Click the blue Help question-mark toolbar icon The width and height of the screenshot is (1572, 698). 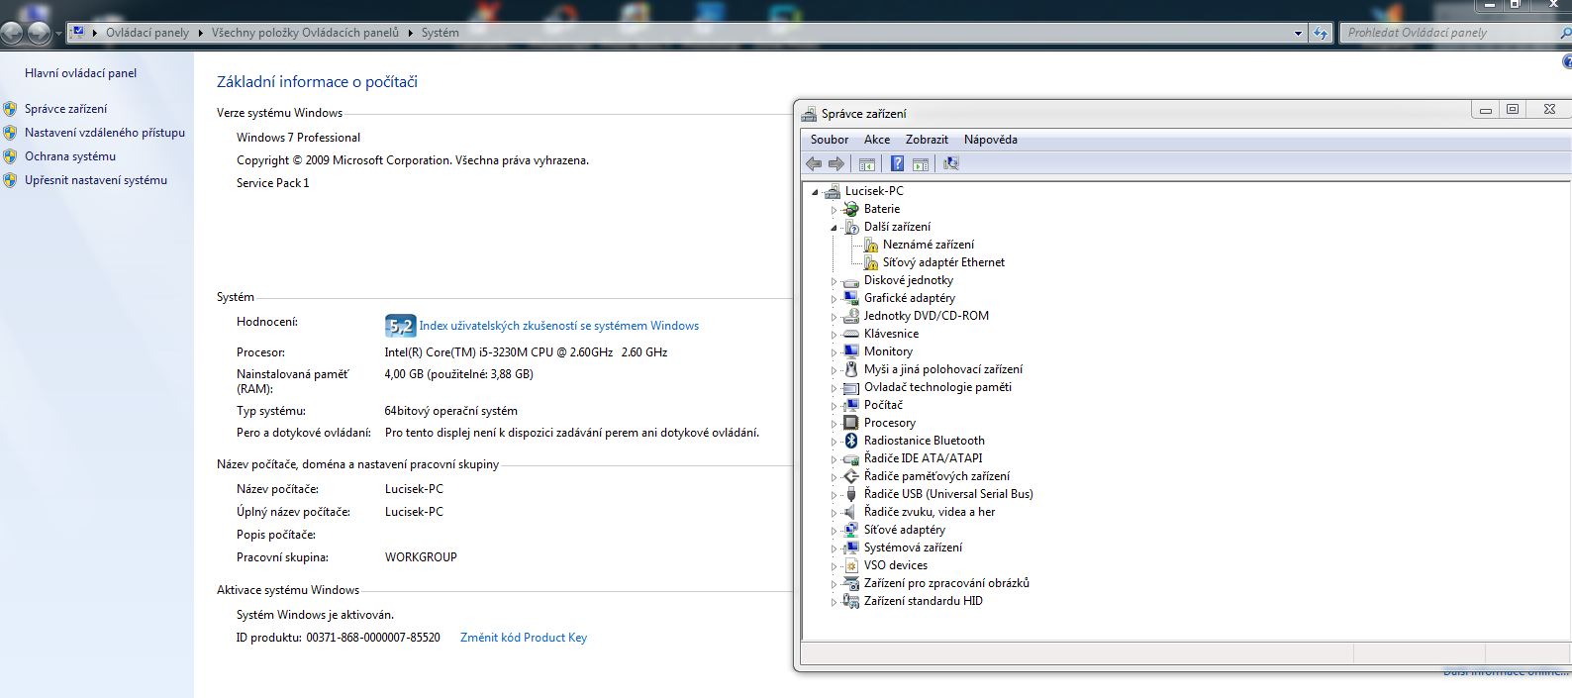(897, 163)
